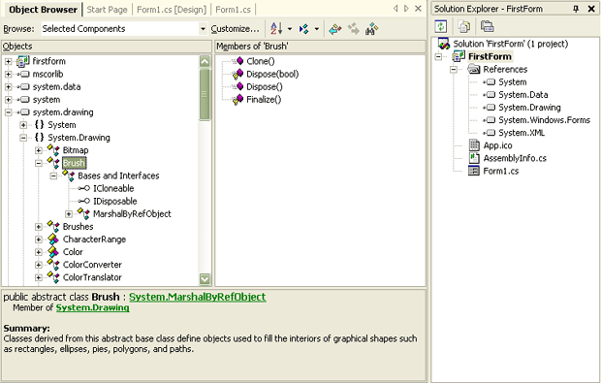Click the tab scroll right arrow
This screenshot has height=383, width=601.
click(406, 9)
